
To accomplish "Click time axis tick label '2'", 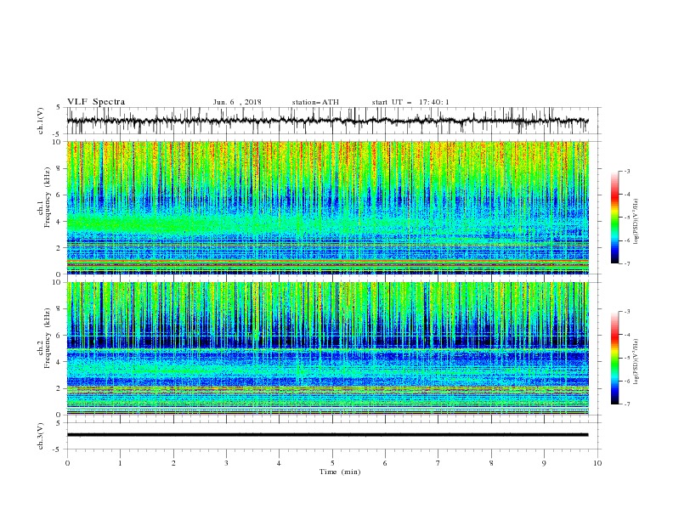I will coord(173,463).
